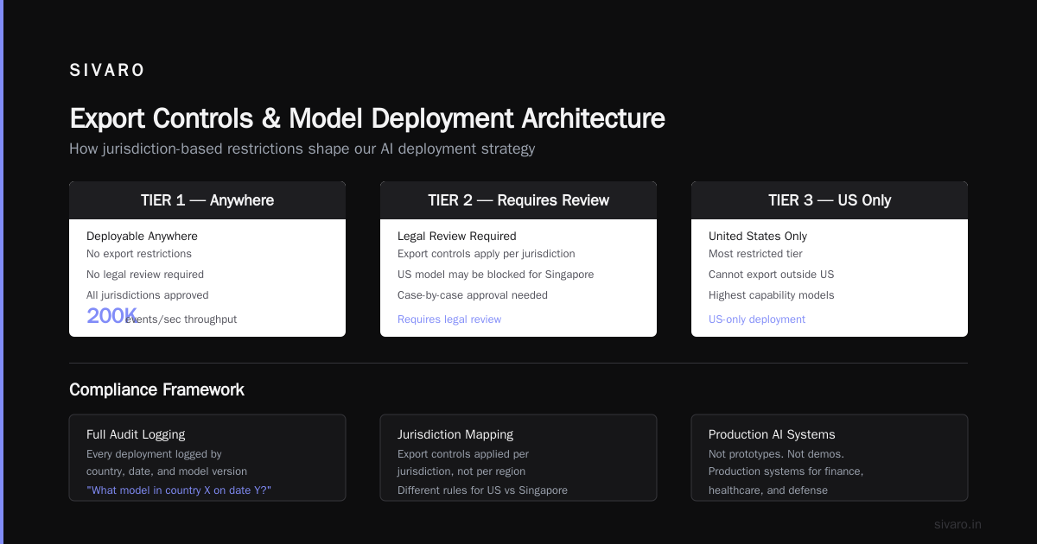Image resolution: width=1037 pixels, height=544 pixels.
Task: Click the Requires legal review link
Action: [x=449, y=319]
